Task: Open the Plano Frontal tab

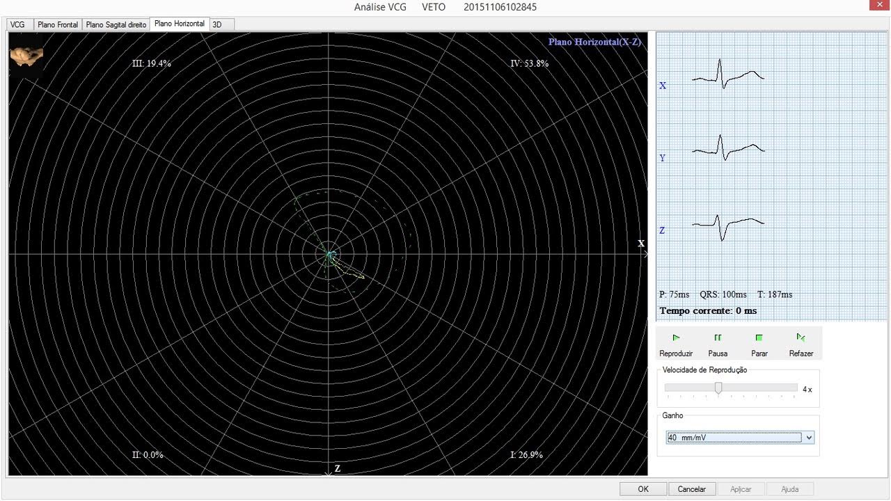Action: pos(58,24)
